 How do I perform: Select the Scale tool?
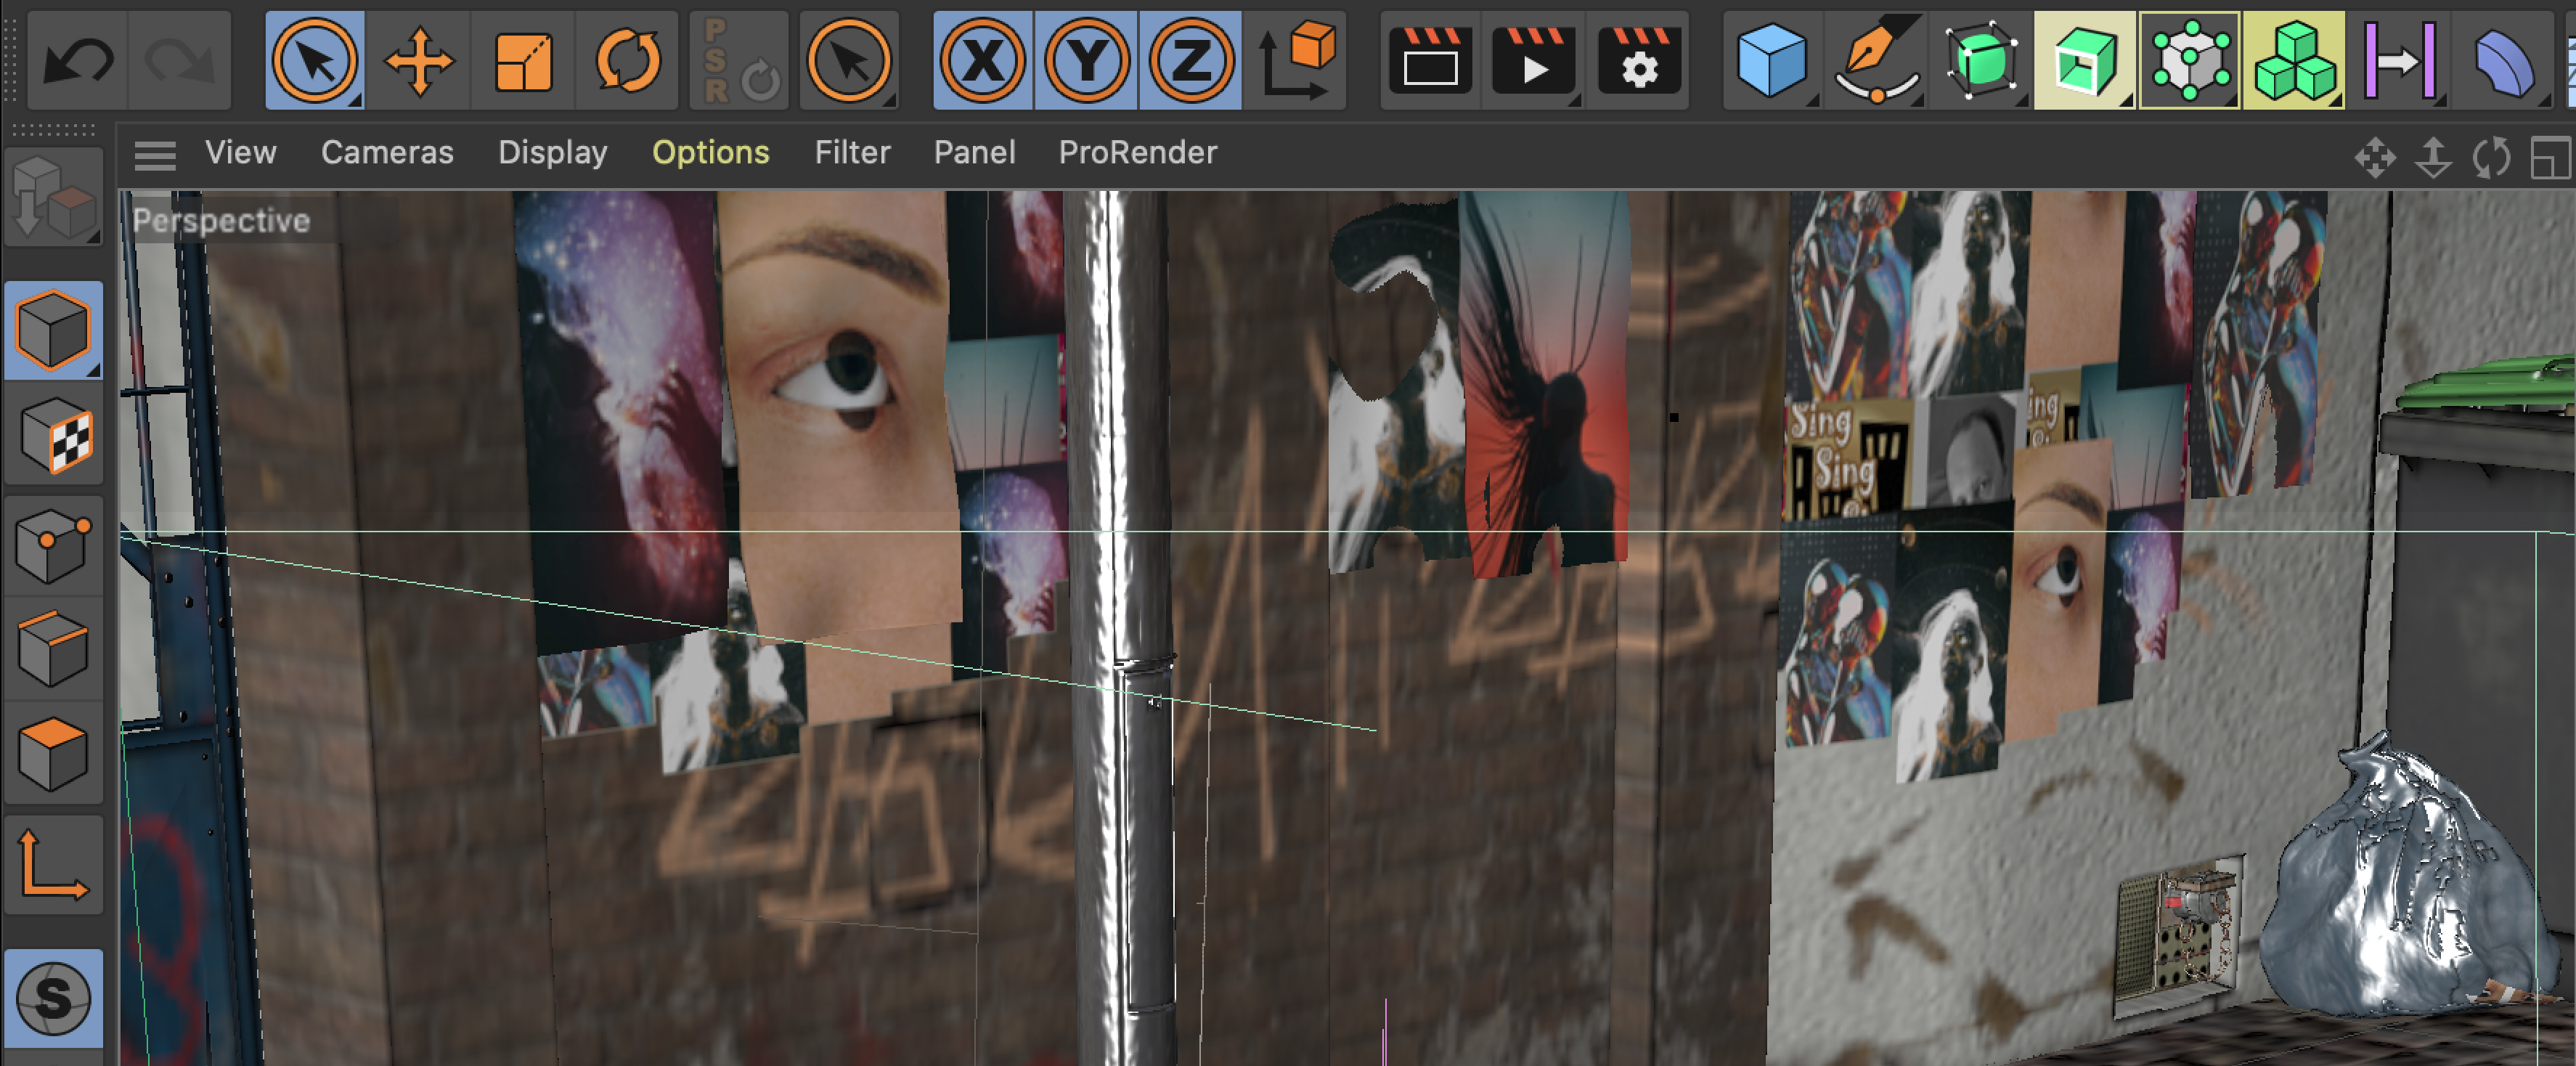(x=523, y=62)
